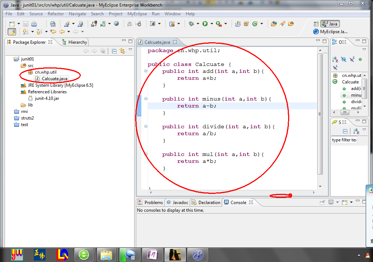Click the Run External Tools icon
This screenshot has height=262, width=373.
(x=219, y=24)
